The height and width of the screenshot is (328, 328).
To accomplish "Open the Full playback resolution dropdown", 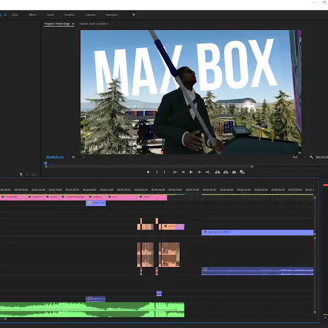I will coord(299,157).
